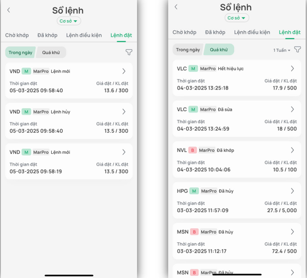Open details arrow of VLC Hết hiệu lực order
The image size is (307, 278).
click(x=293, y=69)
